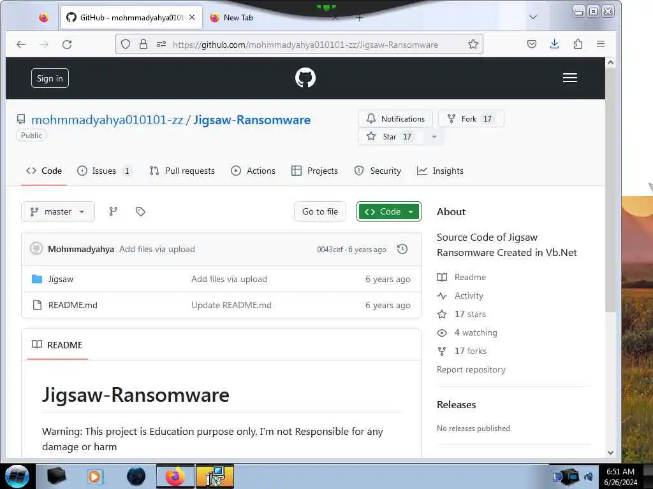This screenshot has width=653, height=489.
Task: Close the GitHub browser tab
Action: pyautogui.click(x=192, y=17)
